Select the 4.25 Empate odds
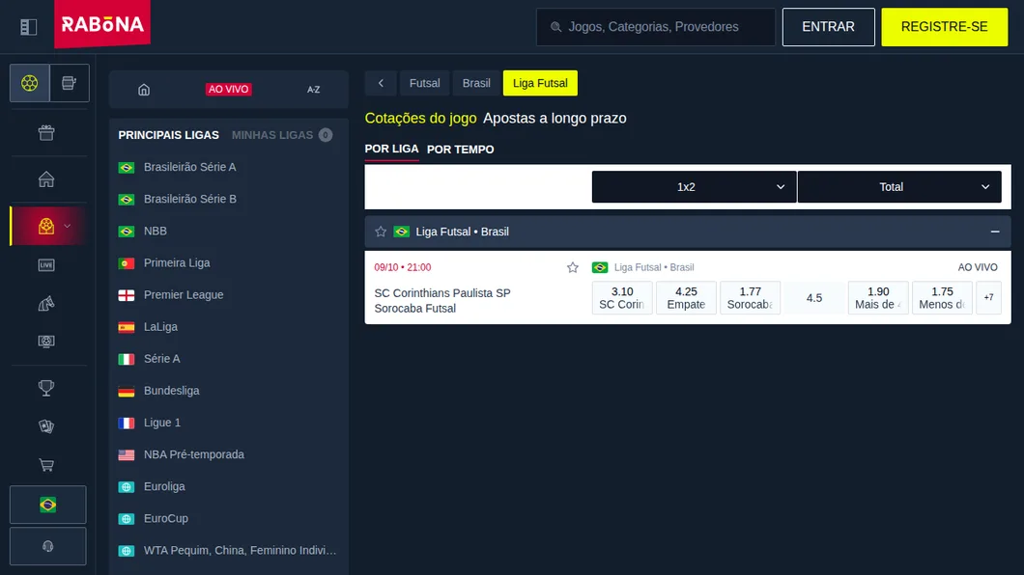1024x575 pixels. (686, 298)
